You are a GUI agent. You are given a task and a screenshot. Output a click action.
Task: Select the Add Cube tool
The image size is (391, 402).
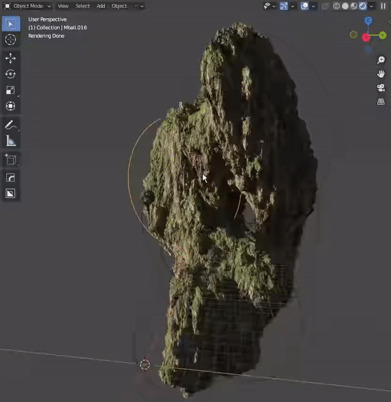[11, 159]
